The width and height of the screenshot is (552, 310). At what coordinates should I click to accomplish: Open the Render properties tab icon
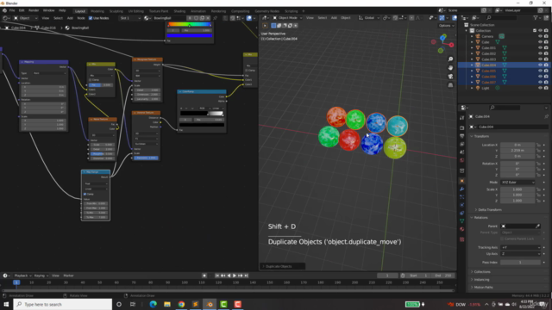(462, 127)
